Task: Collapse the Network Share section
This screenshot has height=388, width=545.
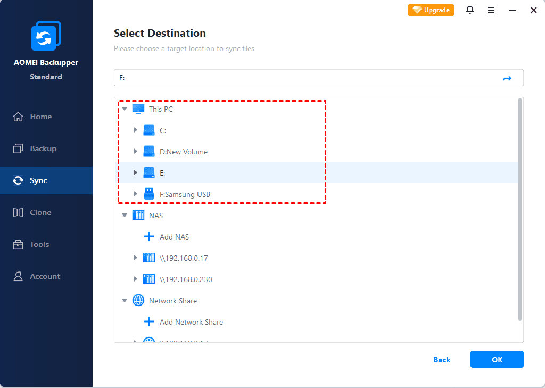Action: tap(125, 301)
